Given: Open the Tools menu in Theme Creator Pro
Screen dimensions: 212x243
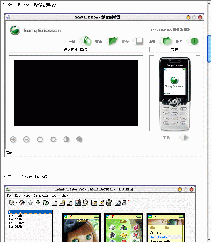Looking at the screenshot, I should point(55,195).
